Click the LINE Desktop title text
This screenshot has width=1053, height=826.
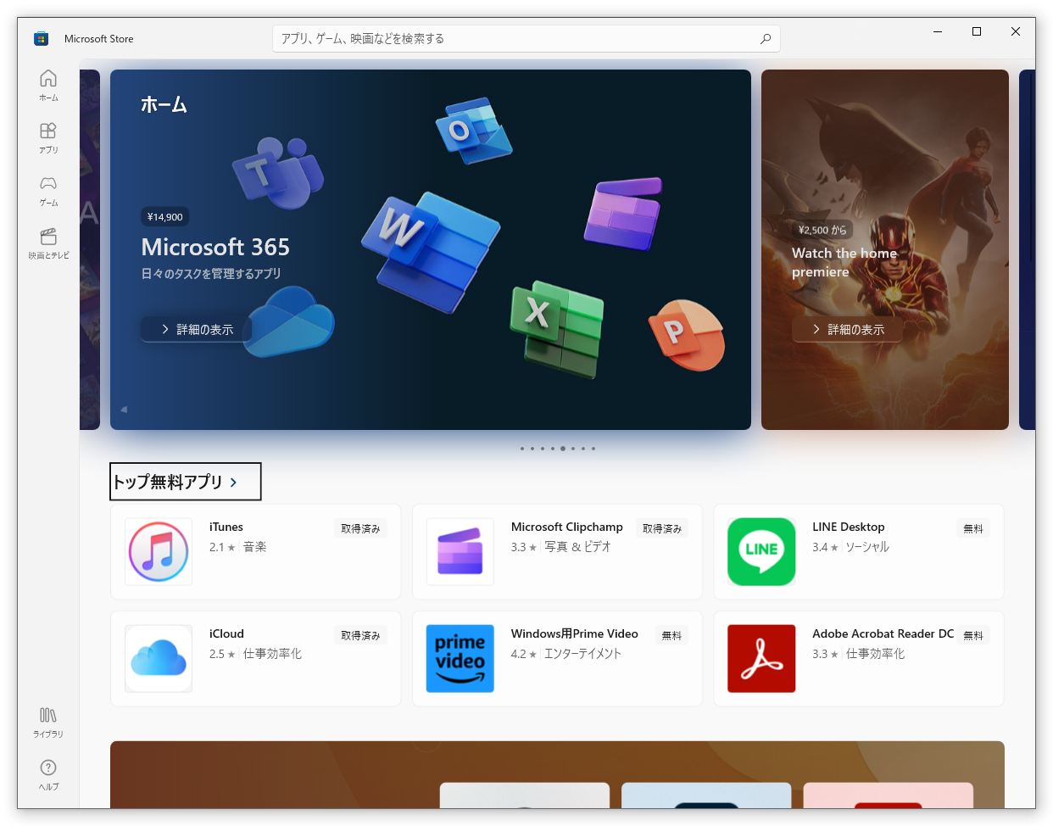(849, 527)
